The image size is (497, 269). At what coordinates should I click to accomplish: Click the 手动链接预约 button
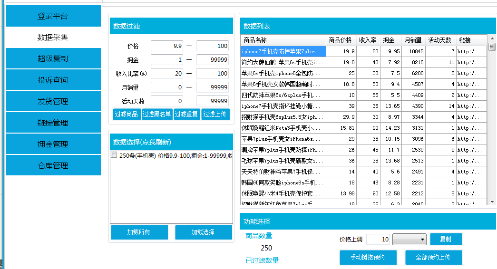tap(368, 257)
